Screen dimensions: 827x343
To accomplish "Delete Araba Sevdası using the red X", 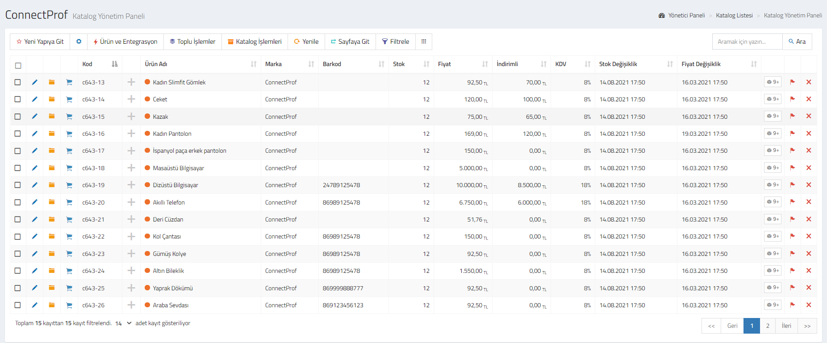I will (809, 305).
